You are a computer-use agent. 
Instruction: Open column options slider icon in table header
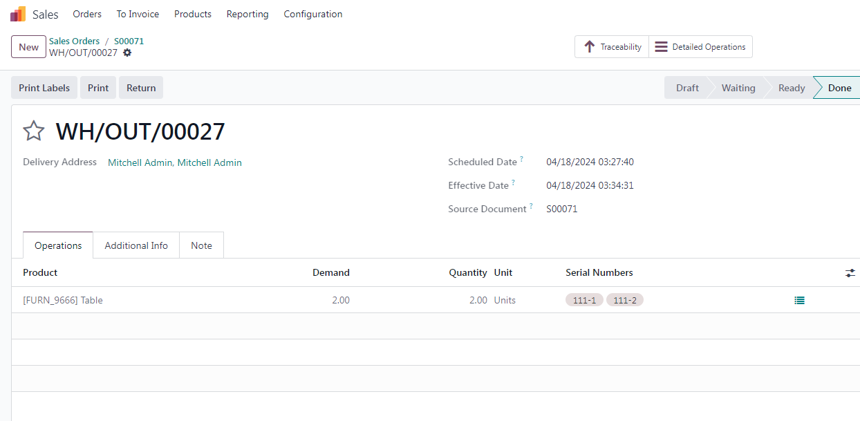pyautogui.click(x=850, y=273)
